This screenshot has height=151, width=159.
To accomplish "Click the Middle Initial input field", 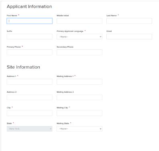I will 79,21.
